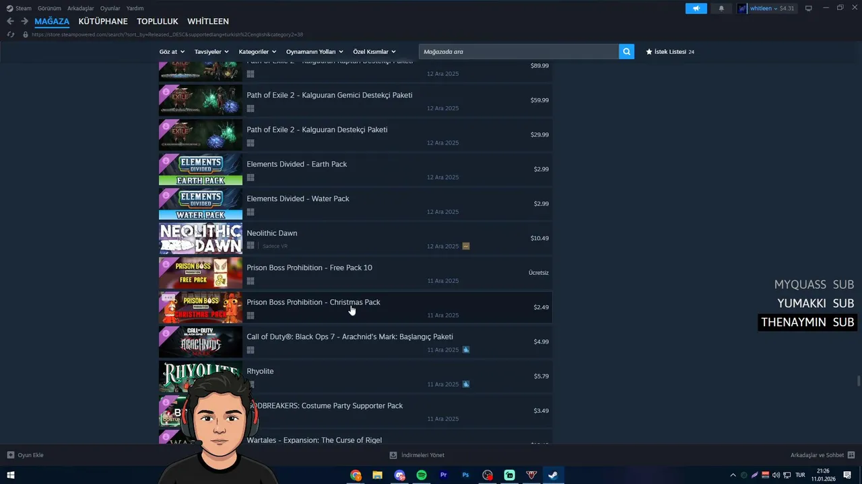This screenshot has height=484, width=862.
Task: Open Adobe Photoshop from the taskbar
Action: (465, 475)
